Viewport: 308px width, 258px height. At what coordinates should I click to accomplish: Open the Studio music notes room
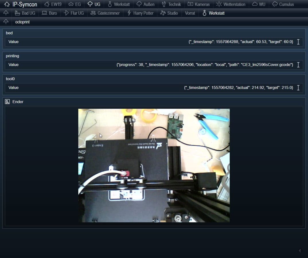163,13
